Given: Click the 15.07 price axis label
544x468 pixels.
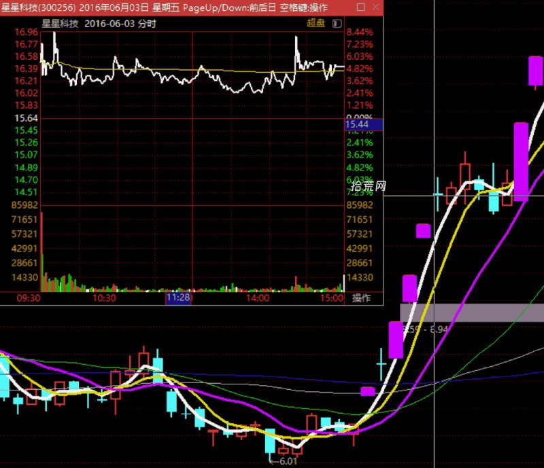Looking at the screenshot, I should [x=26, y=155].
